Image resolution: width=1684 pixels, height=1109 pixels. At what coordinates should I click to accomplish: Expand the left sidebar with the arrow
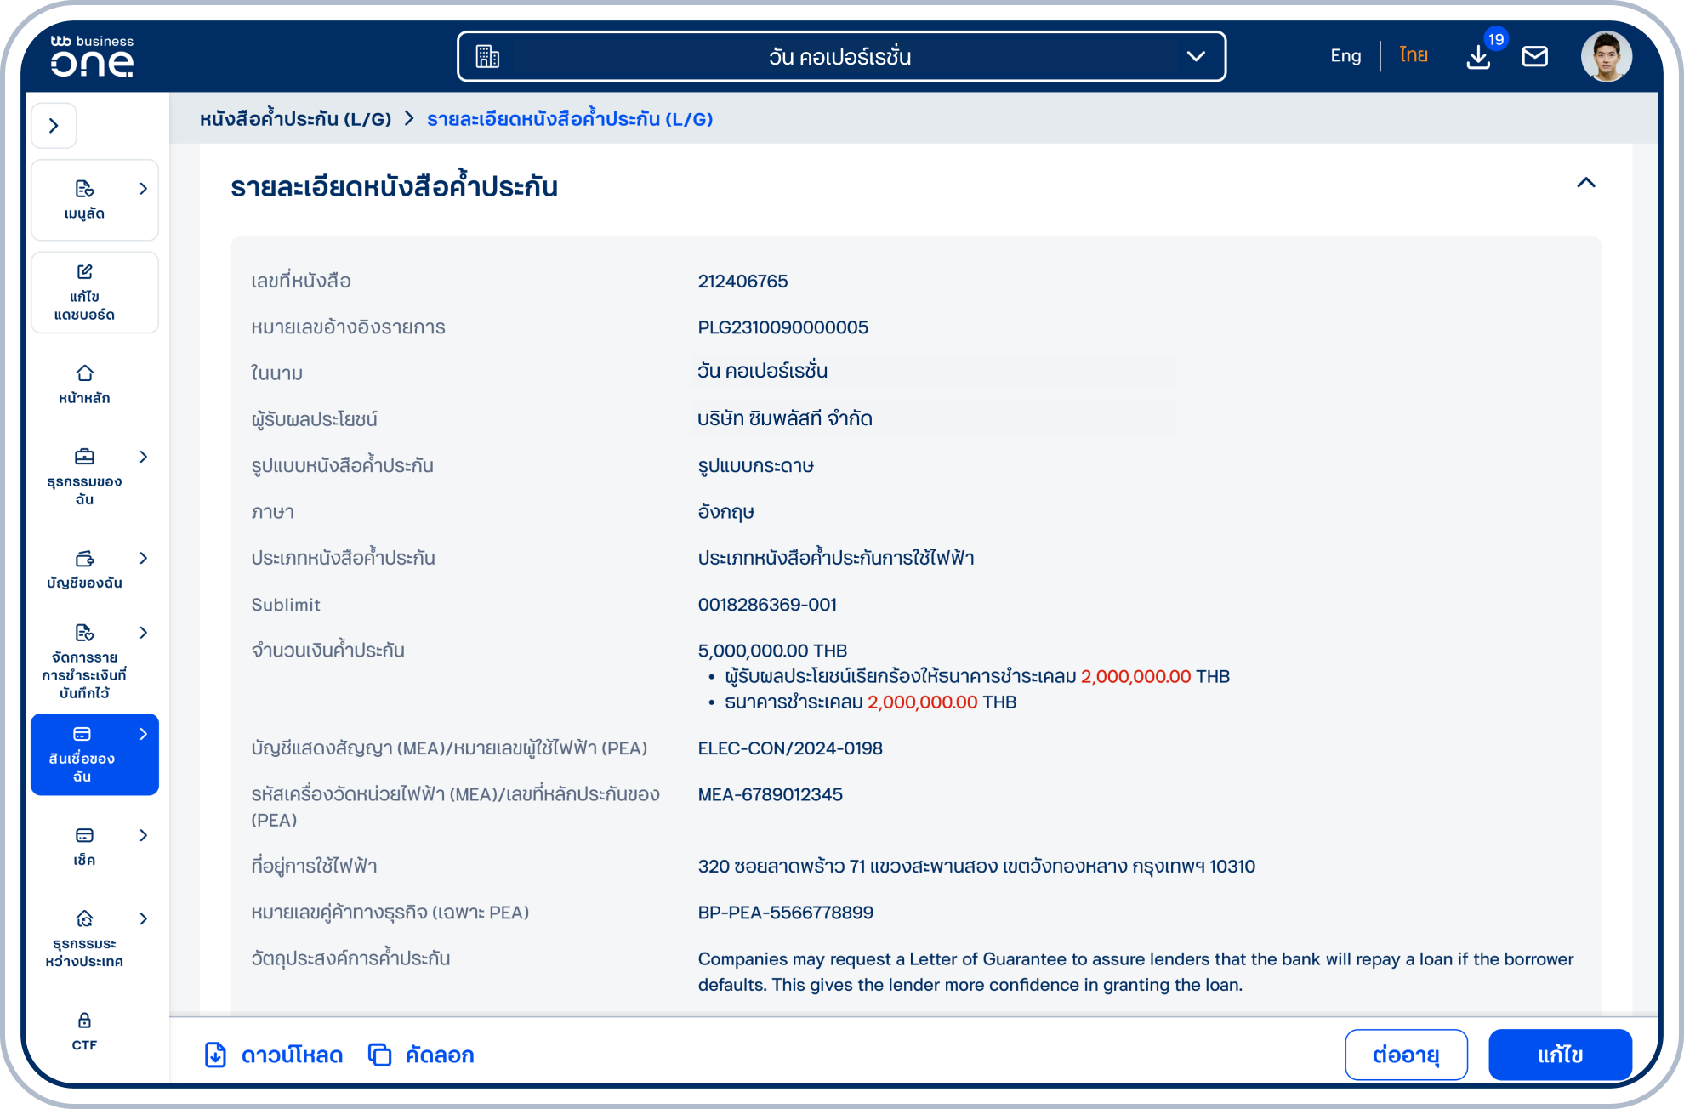[x=54, y=125]
